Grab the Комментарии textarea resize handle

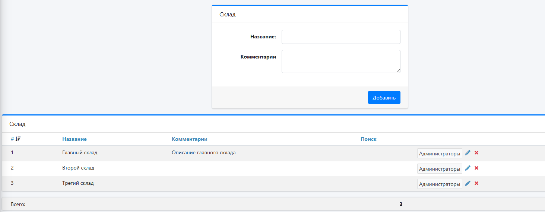tap(398, 71)
